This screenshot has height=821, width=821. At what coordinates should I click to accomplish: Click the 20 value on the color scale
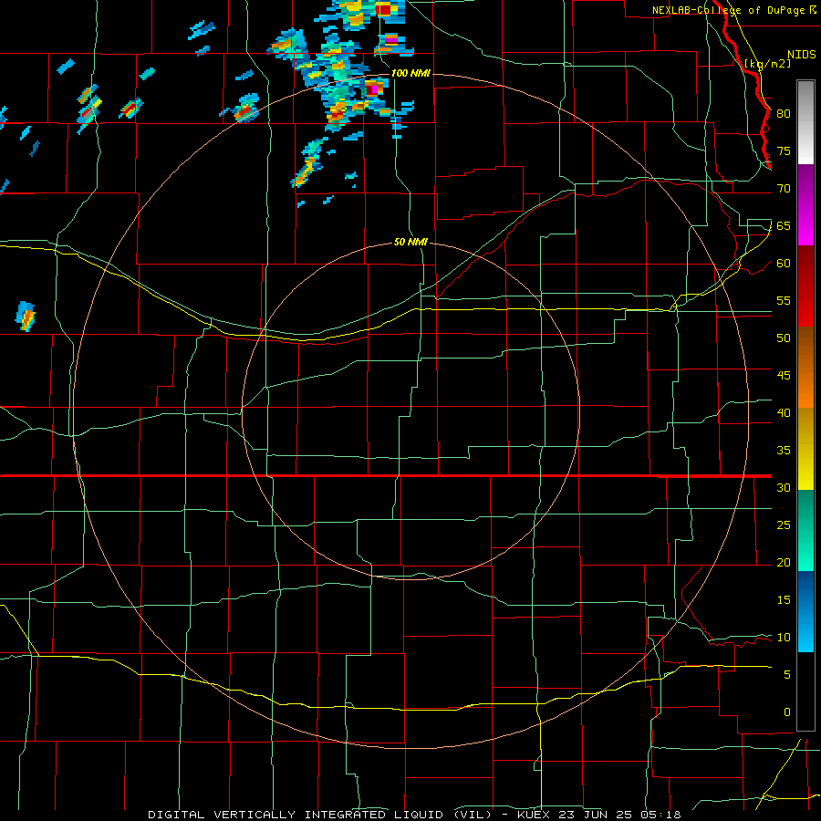tap(784, 562)
